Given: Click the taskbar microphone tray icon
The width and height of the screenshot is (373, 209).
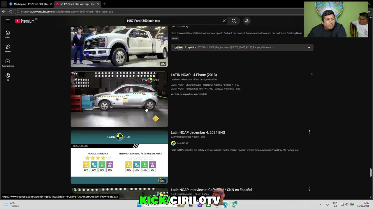Looking at the screenshot, I should click(328, 204).
